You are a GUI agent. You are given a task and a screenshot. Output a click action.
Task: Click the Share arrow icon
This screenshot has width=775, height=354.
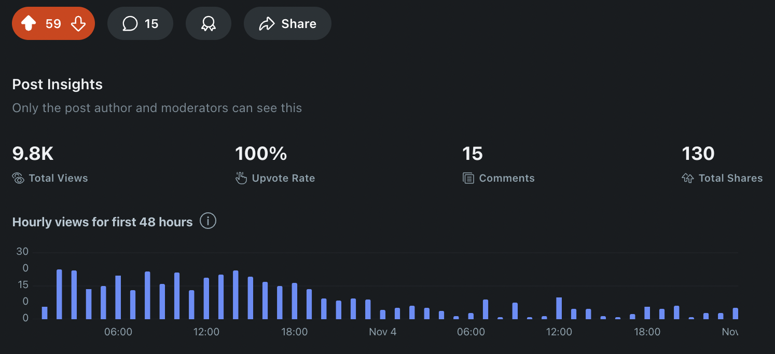pyautogui.click(x=267, y=24)
